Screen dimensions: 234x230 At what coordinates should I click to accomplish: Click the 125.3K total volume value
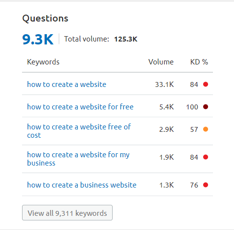coord(126,39)
